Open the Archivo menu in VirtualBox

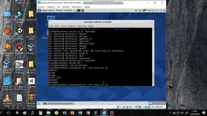coord(41,7)
